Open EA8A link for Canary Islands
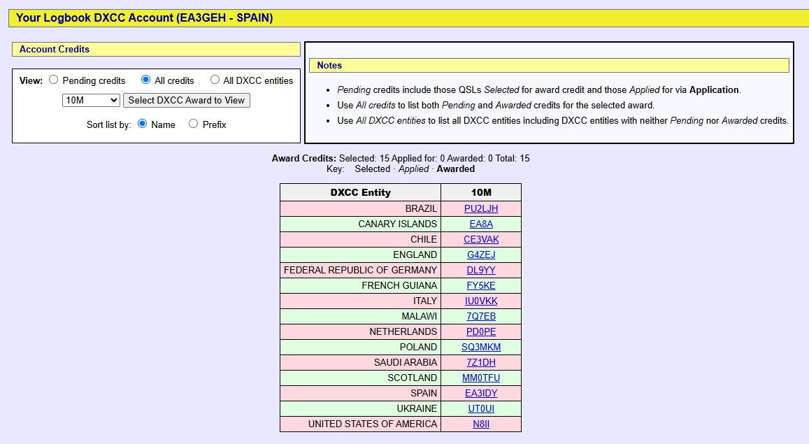Viewport: 809px width, 444px height. click(x=481, y=224)
